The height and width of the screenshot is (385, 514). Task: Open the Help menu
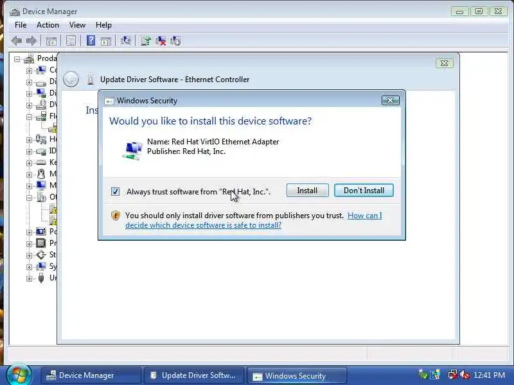pyautogui.click(x=103, y=25)
